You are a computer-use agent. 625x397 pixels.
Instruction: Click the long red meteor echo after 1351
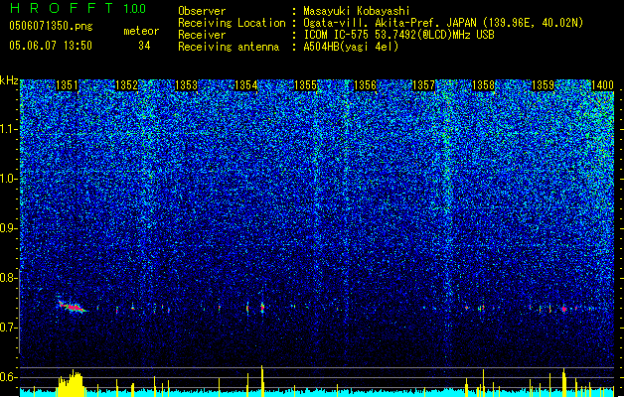coord(73,307)
